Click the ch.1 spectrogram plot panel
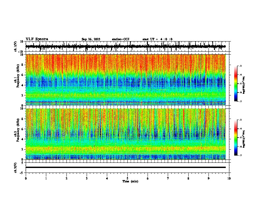The height and width of the screenshot is (200, 258). click(x=125, y=80)
